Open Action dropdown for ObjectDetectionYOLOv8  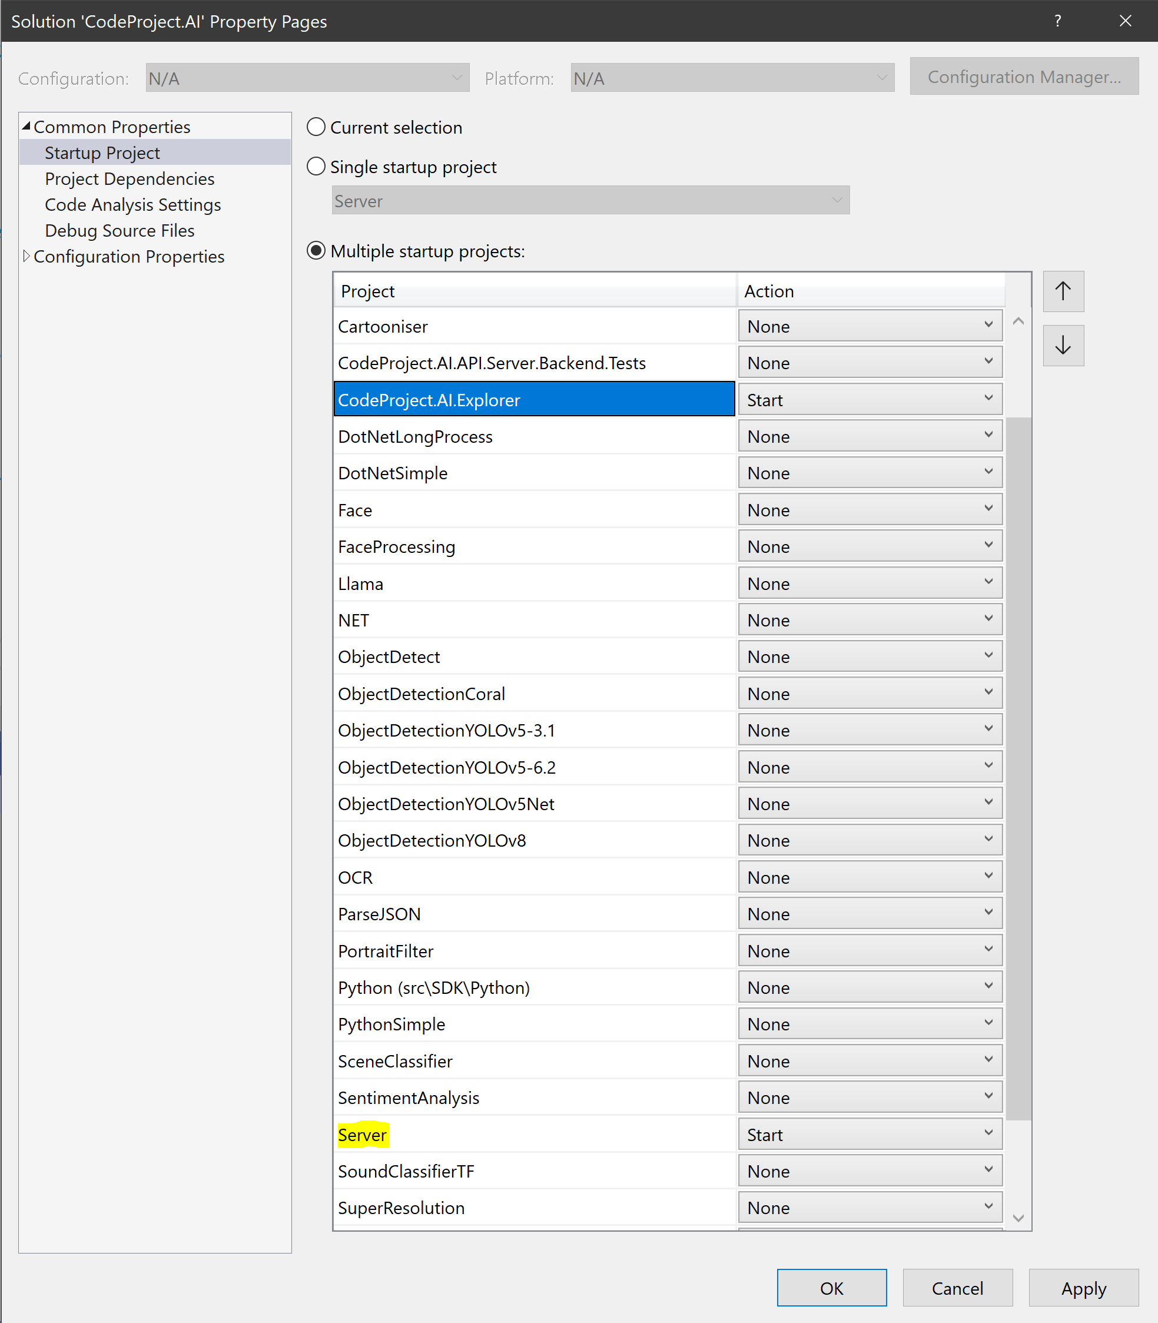click(x=870, y=840)
